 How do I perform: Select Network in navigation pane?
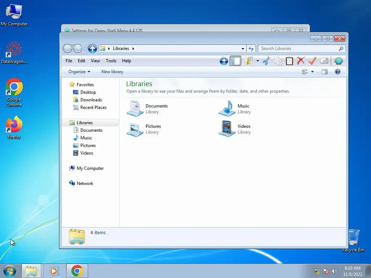pyautogui.click(x=81, y=183)
